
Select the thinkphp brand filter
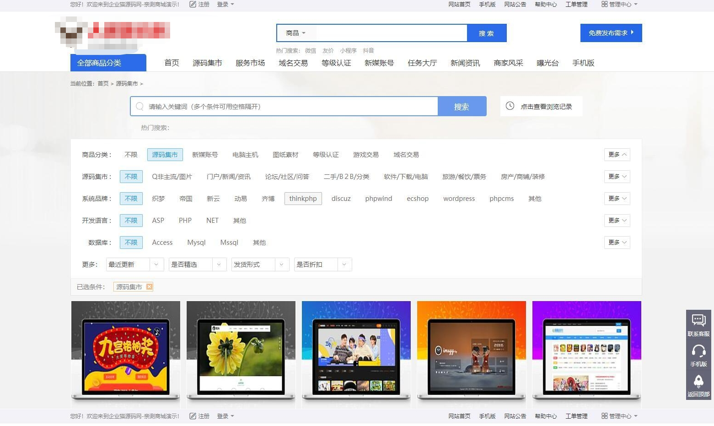[x=303, y=199]
